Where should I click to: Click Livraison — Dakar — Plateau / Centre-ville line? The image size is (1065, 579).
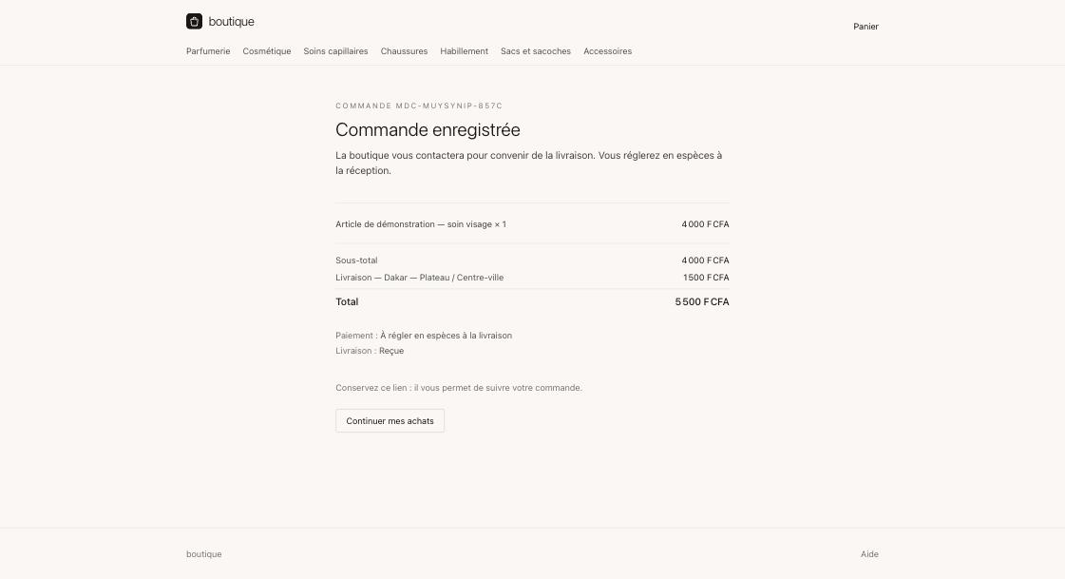420,278
